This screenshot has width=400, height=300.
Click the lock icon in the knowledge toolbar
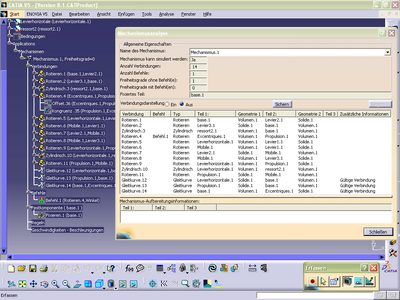click(182, 268)
